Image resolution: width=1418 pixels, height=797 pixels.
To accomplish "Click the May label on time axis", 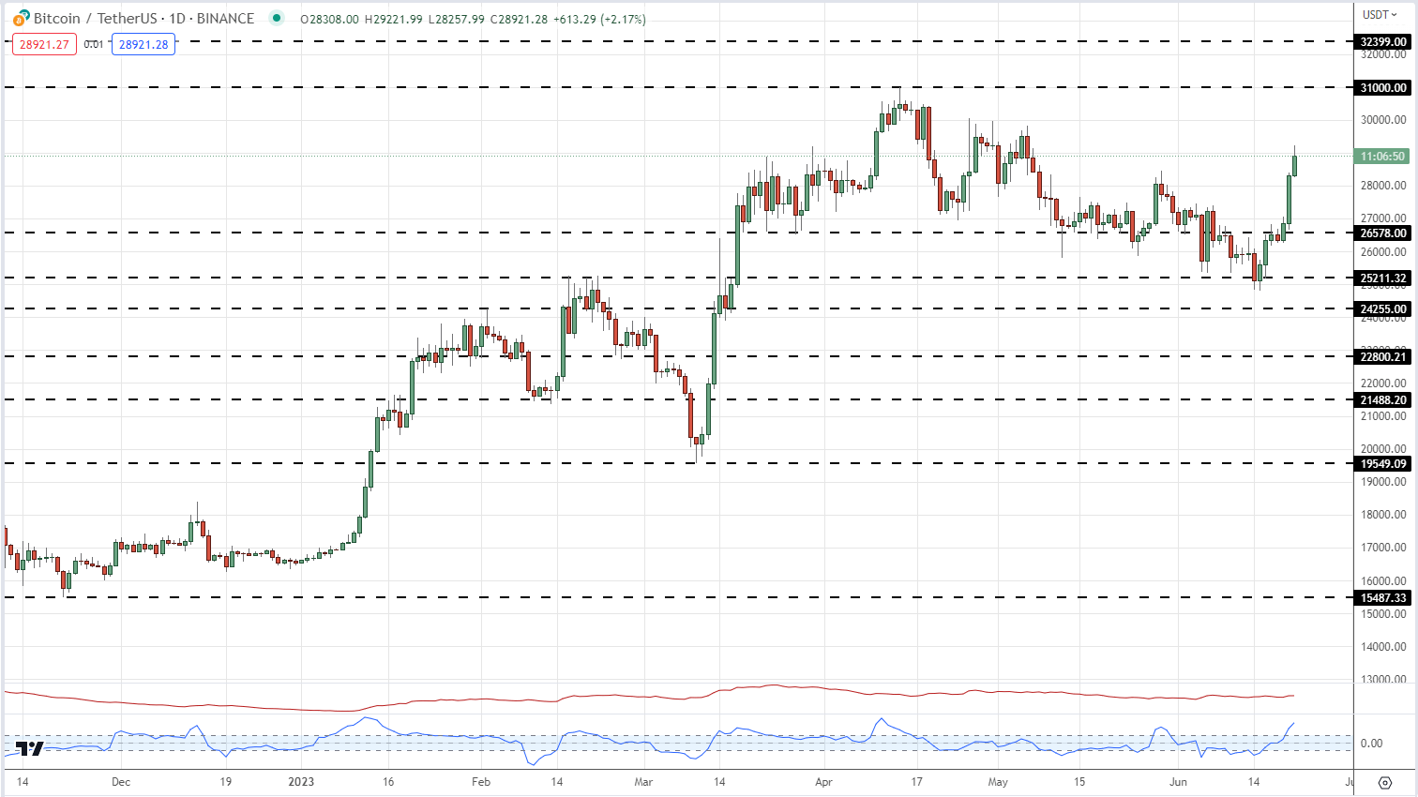I will pyautogui.click(x=998, y=781).
